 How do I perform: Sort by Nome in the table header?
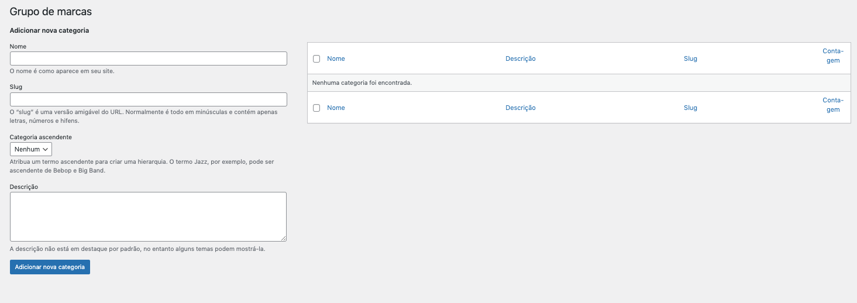click(x=336, y=58)
